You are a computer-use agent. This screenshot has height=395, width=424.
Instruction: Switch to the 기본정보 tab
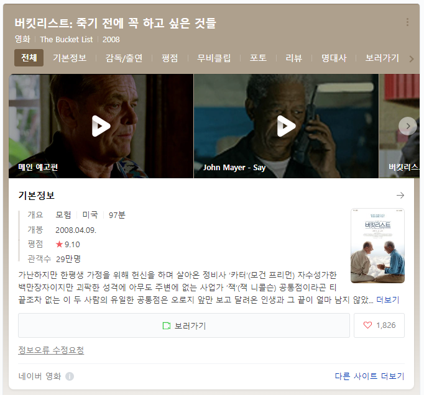[x=70, y=58]
